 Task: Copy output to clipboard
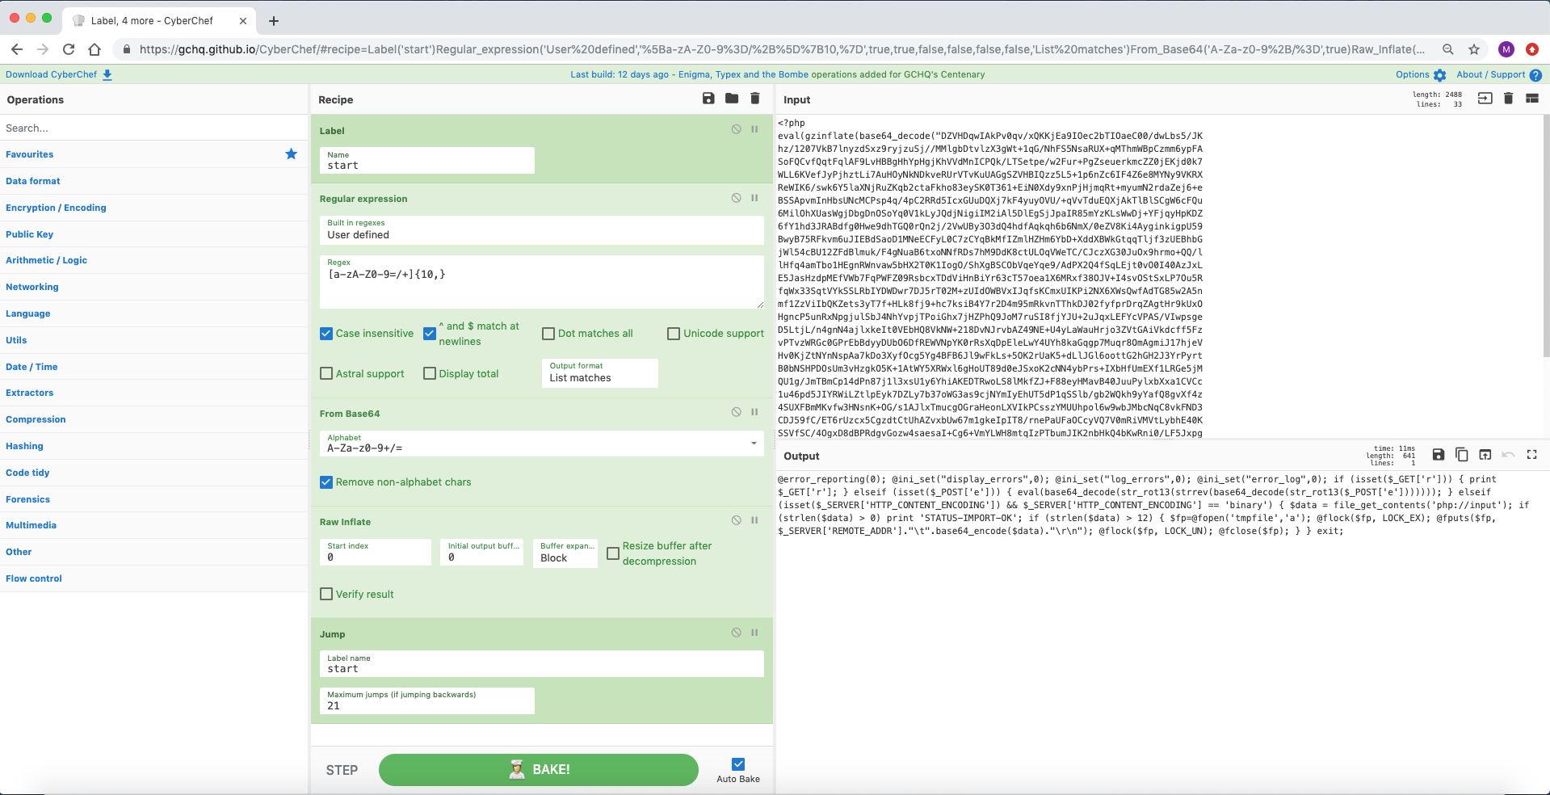pyautogui.click(x=1462, y=455)
